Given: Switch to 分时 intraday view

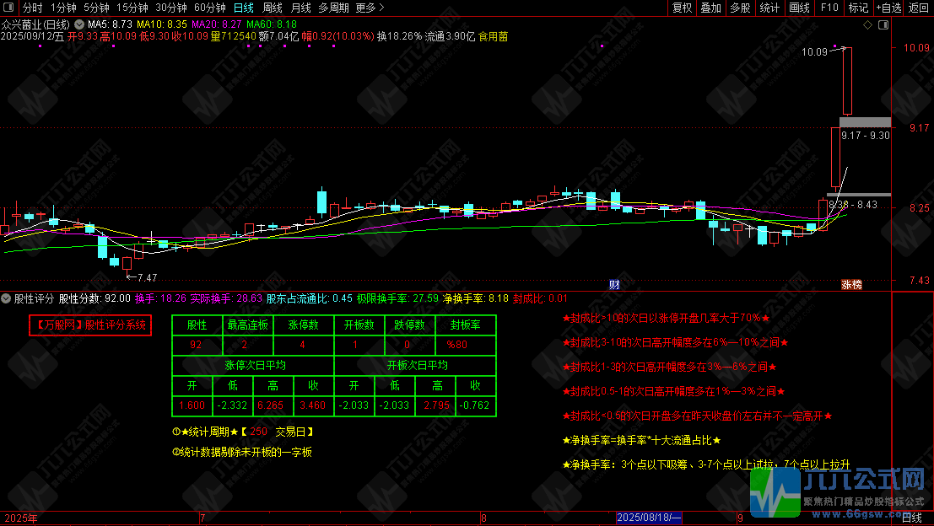Looking at the screenshot, I should [33, 8].
